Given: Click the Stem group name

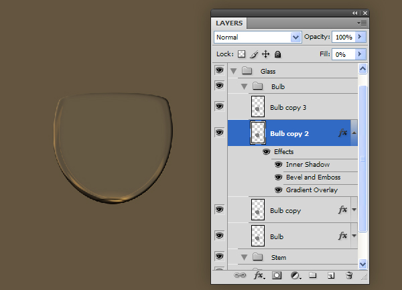Looking at the screenshot, I should [x=279, y=257].
